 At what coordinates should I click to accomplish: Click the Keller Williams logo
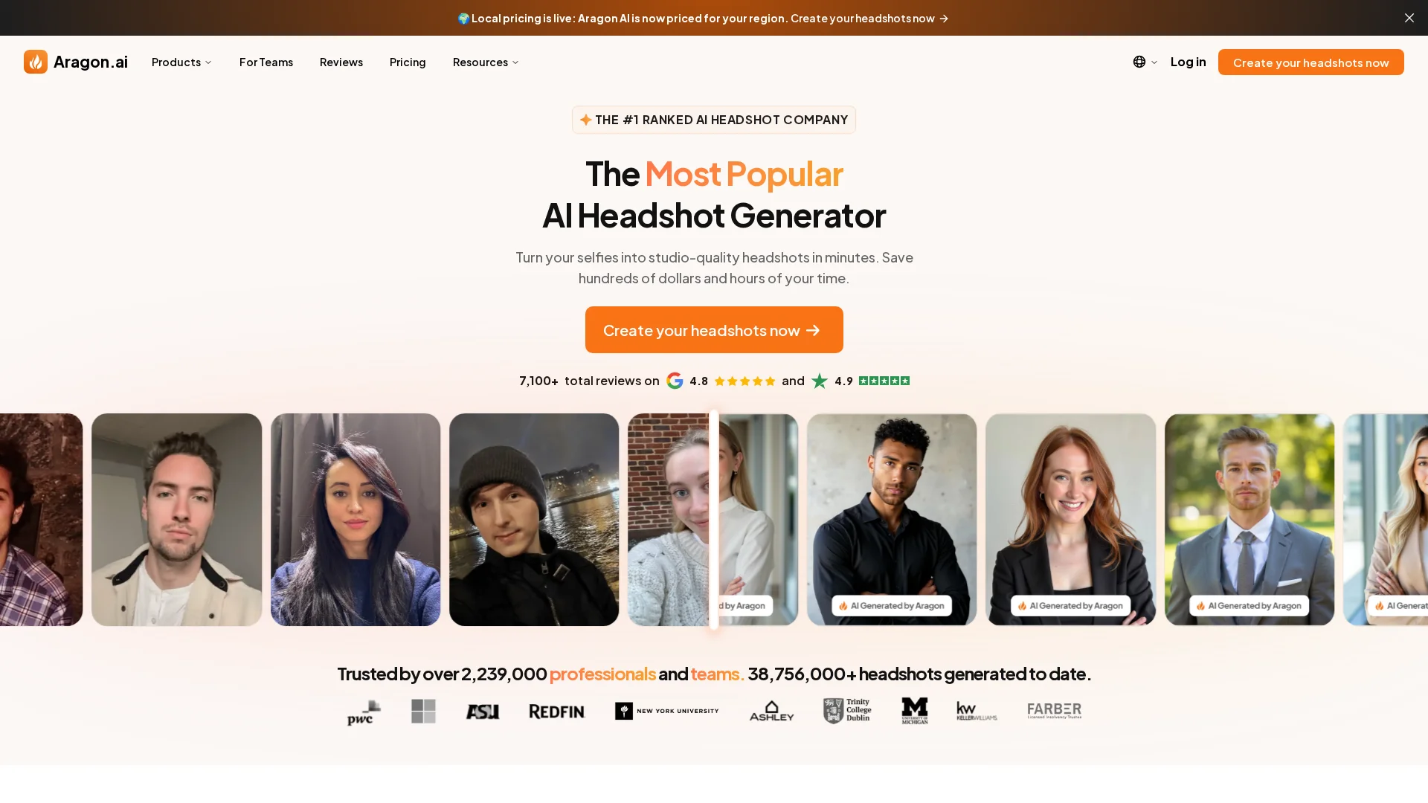pyautogui.click(x=977, y=712)
